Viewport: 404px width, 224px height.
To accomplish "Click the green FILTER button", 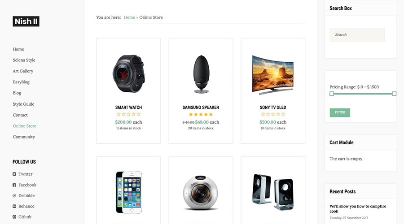I will point(340,112).
